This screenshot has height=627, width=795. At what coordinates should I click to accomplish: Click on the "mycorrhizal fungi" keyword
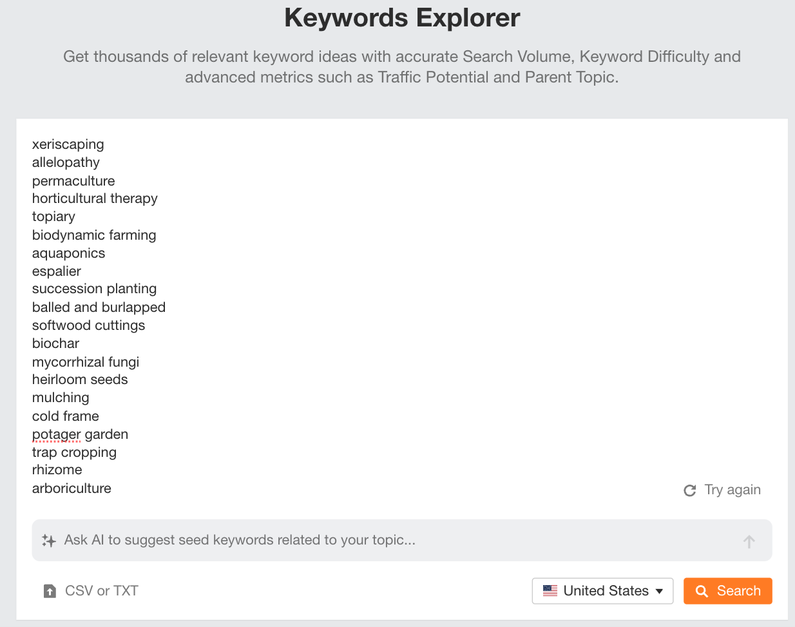(86, 362)
